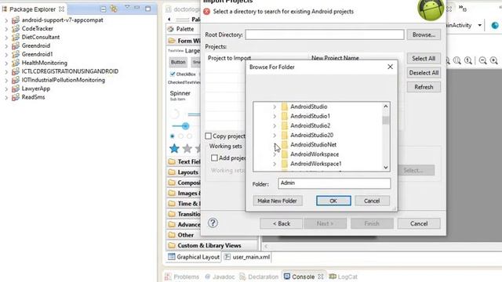Viewport: 502px width, 282px height.
Task: Click zoom to 100% magnifier icon
Action: (x=468, y=60)
